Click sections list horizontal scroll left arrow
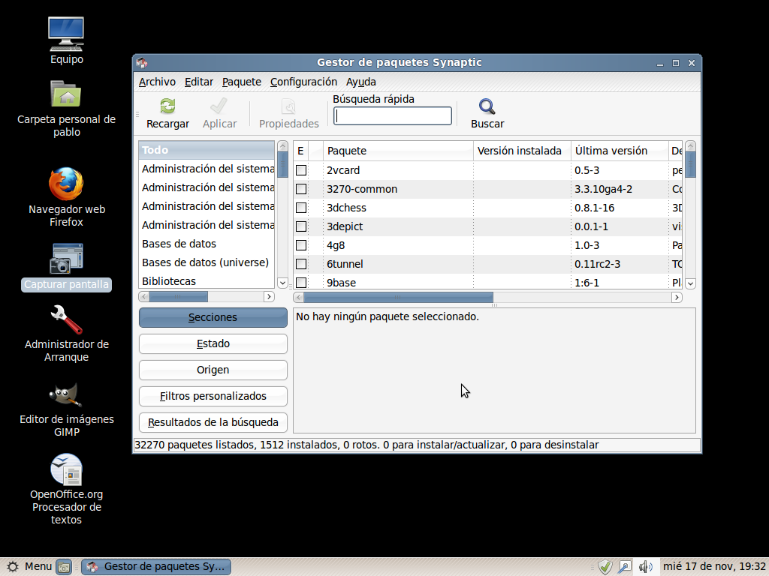Screen dimensions: 769x576 click(143, 296)
